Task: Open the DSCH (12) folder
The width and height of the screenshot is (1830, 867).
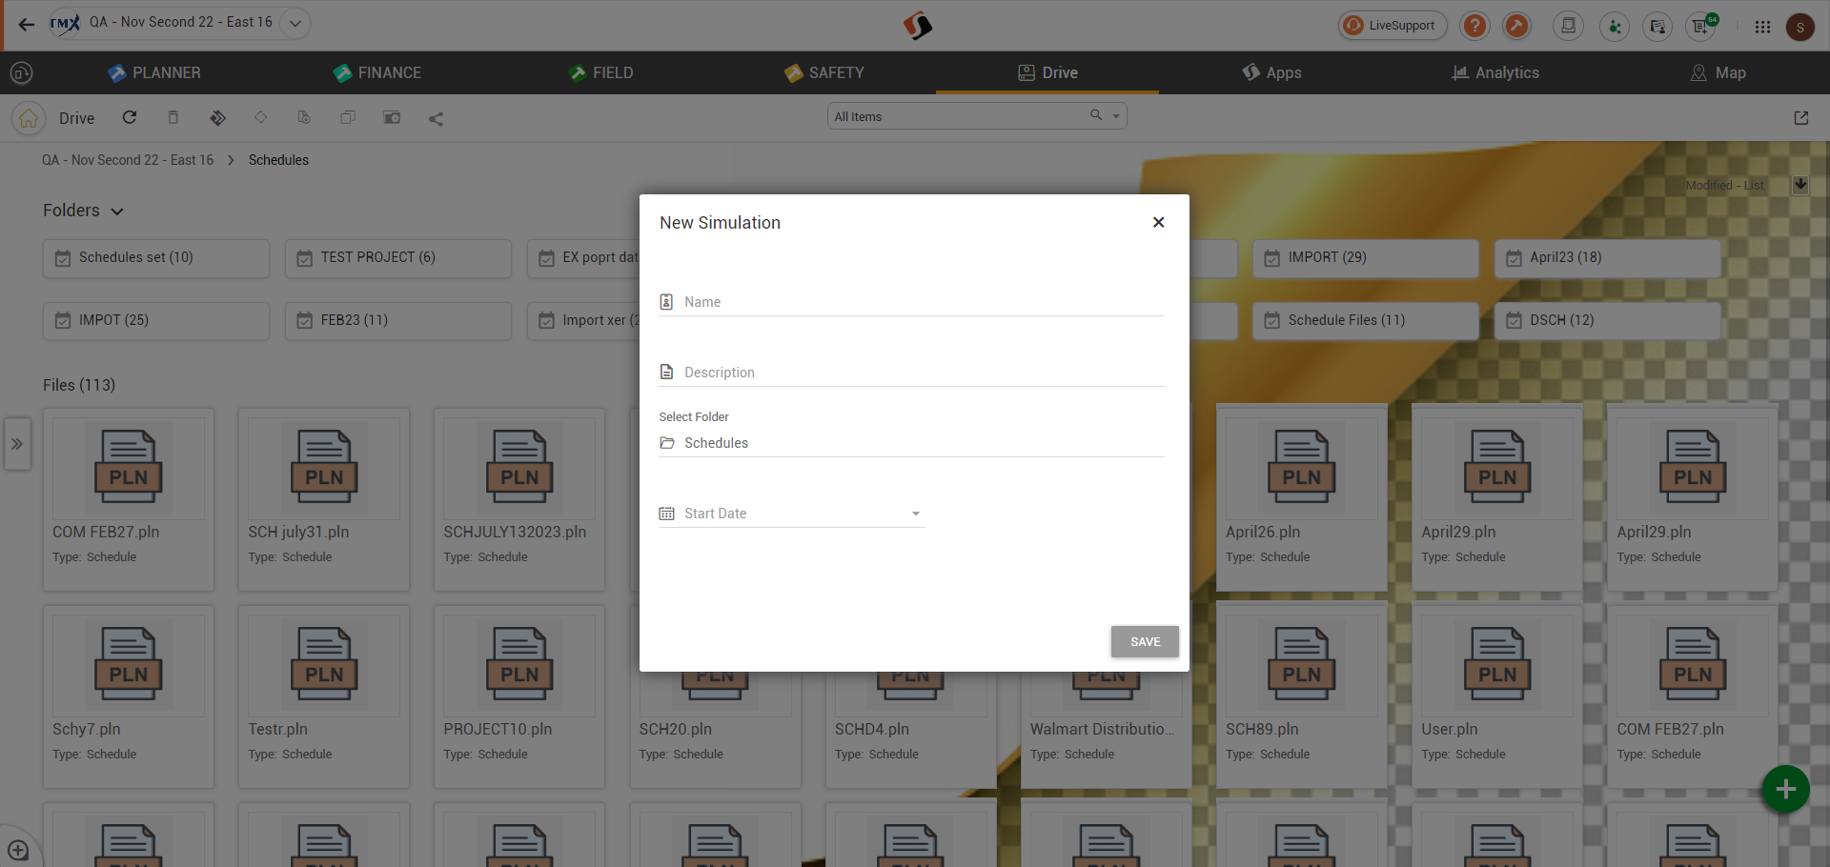Action: [x=1607, y=321]
